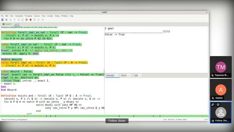The image size is (234, 132).
Task: Click the '1 goal' header text
Action: [109, 29]
